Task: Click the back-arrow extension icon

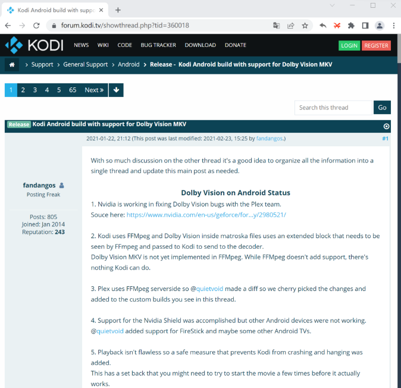Action: point(323,26)
